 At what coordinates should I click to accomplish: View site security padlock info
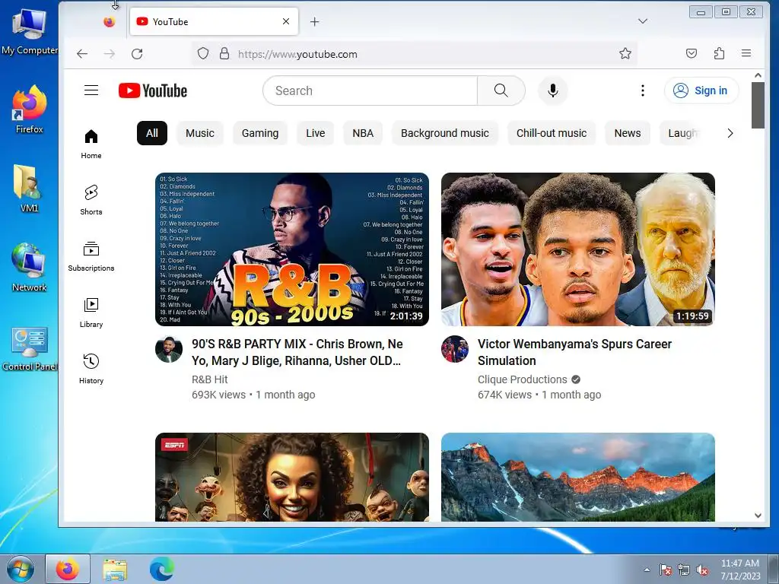coord(224,54)
